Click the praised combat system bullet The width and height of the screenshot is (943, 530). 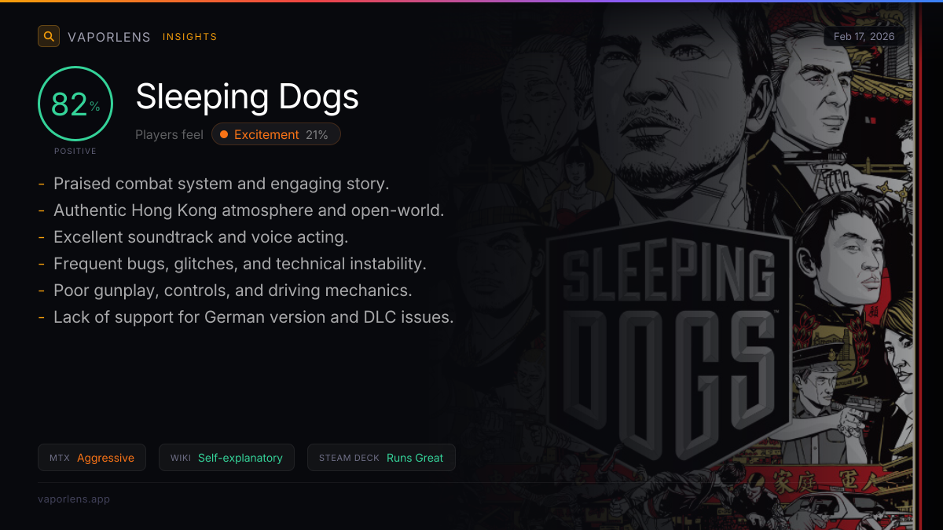(x=221, y=184)
